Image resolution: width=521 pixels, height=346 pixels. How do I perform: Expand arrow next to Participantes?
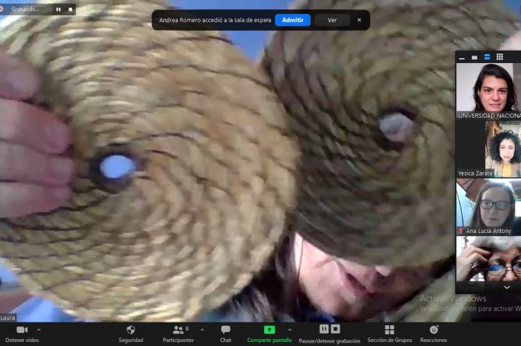click(x=202, y=329)
